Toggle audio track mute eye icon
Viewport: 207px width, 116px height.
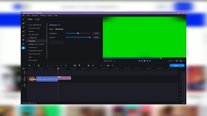[x=25, y=84]
